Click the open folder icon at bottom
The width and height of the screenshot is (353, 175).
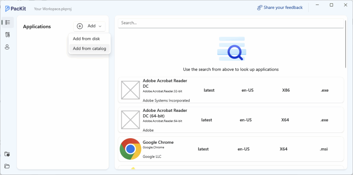coord(7,166)
